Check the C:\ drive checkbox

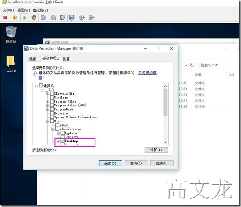coord(46,89)
